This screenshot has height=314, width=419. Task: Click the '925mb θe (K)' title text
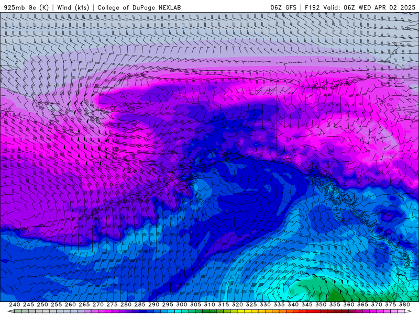pos(26,7)
